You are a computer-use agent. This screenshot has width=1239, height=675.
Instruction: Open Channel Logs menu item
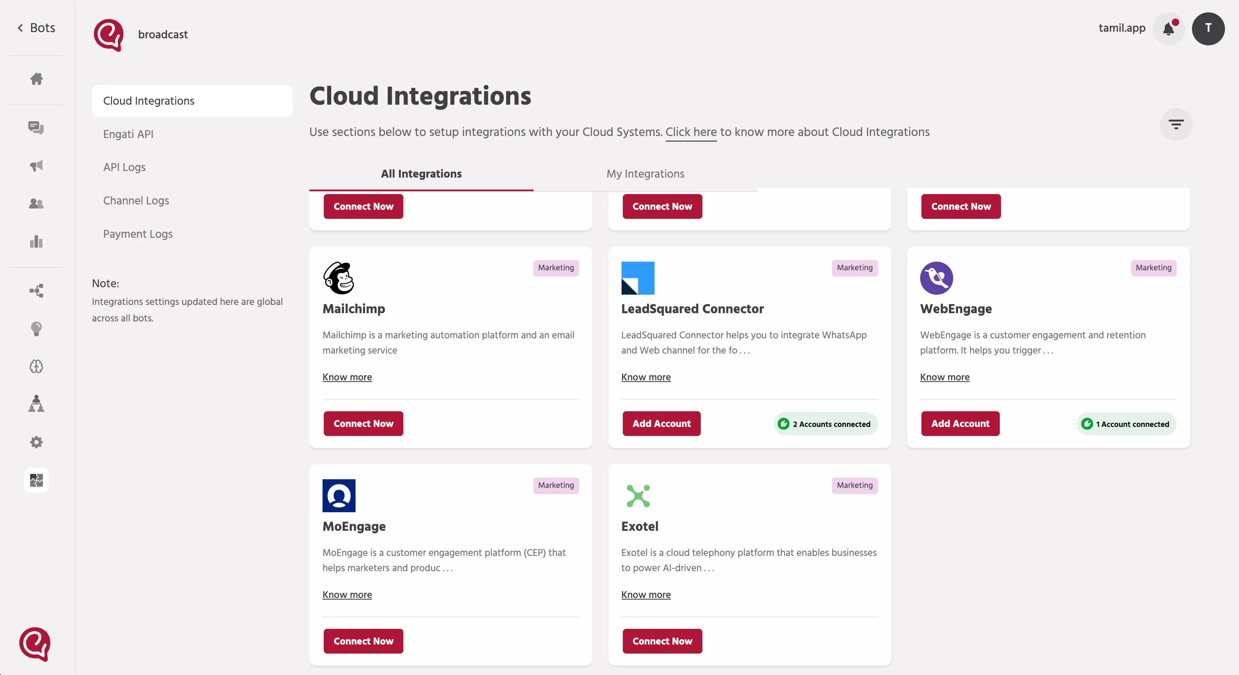coord(136,201)
